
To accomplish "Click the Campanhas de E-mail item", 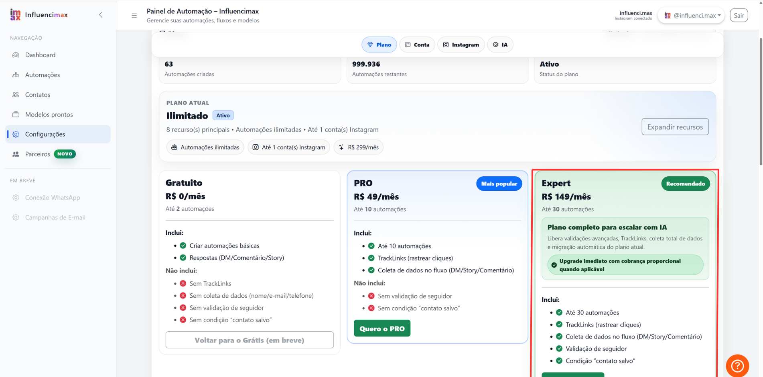I will 55,217.
